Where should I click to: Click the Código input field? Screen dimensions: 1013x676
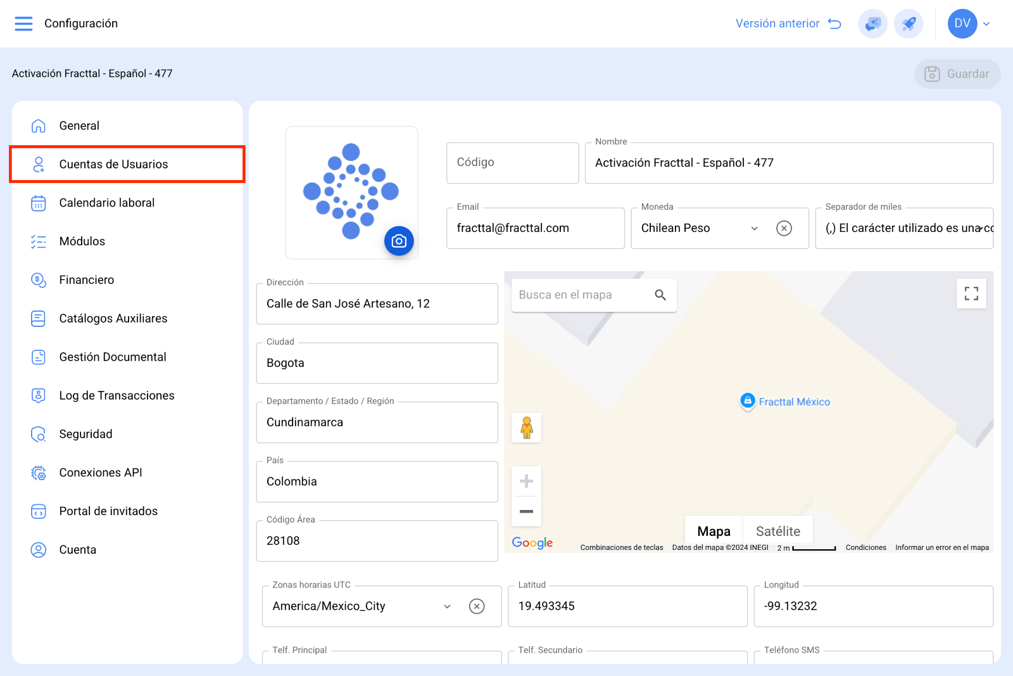point(513,163)
